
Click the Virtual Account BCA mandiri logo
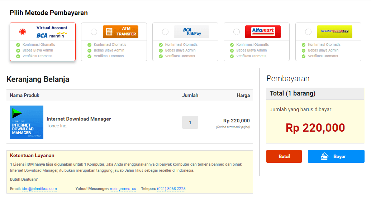pos(52,31)
